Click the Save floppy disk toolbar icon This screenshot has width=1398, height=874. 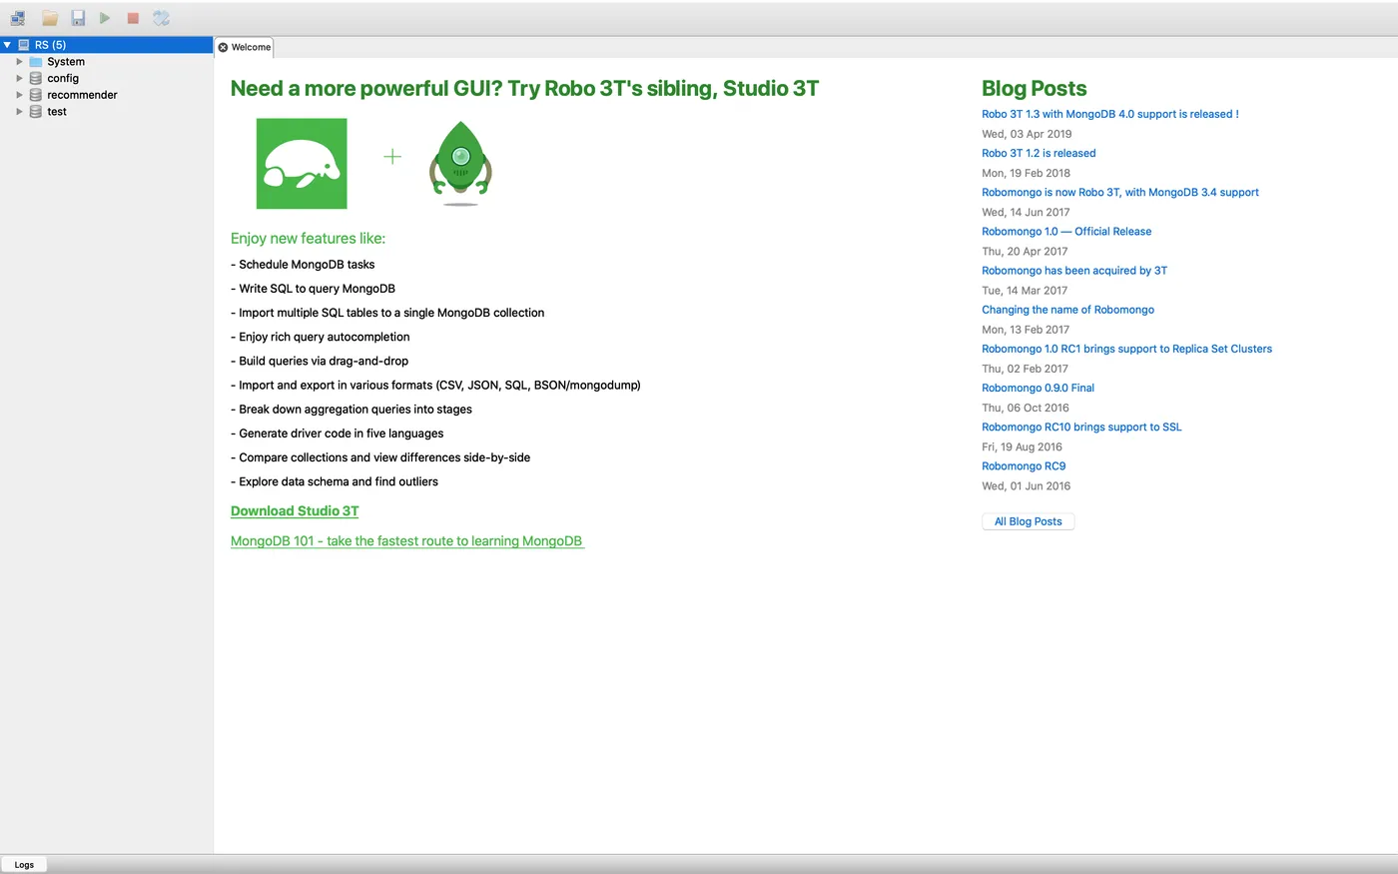(x=78, y=18)
